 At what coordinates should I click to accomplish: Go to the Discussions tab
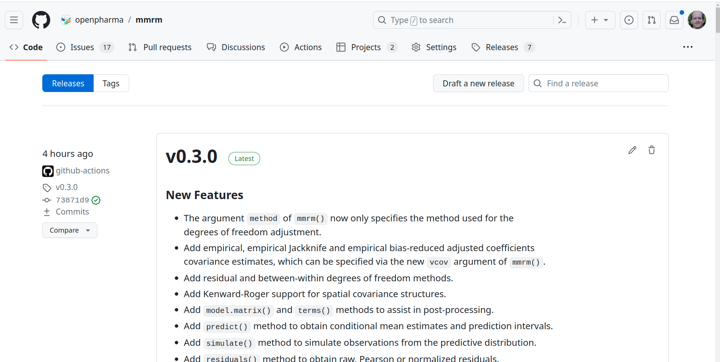(243, 47)
